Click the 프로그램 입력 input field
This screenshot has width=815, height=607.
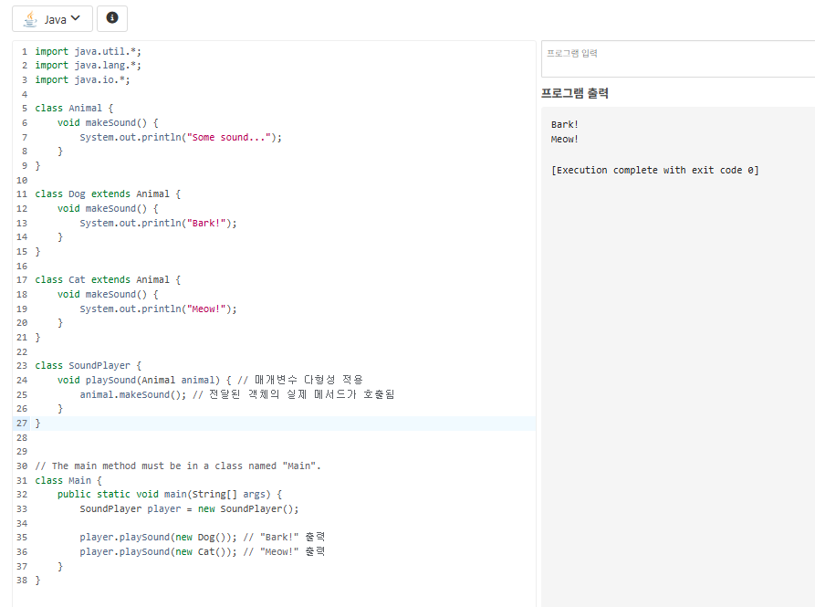678,59
